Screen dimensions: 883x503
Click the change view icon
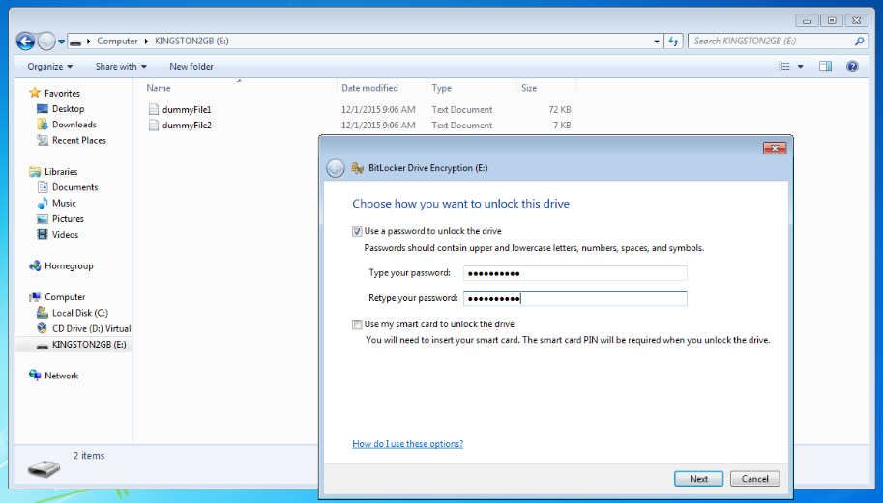pyautogui.click(x=784, y=67)
